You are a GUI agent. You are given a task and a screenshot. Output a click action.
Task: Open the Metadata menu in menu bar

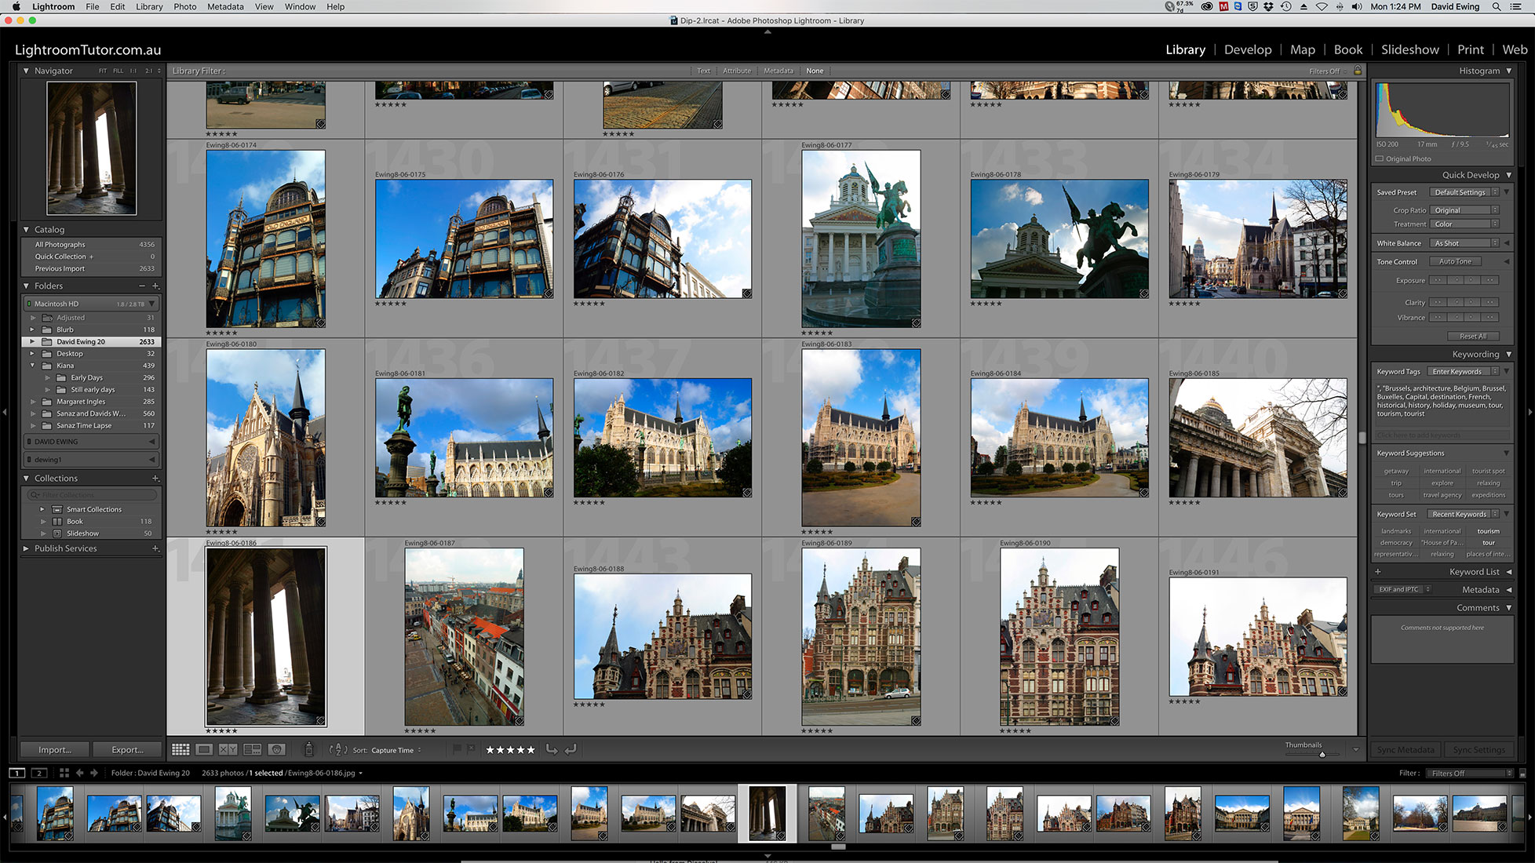coord(225,6)
